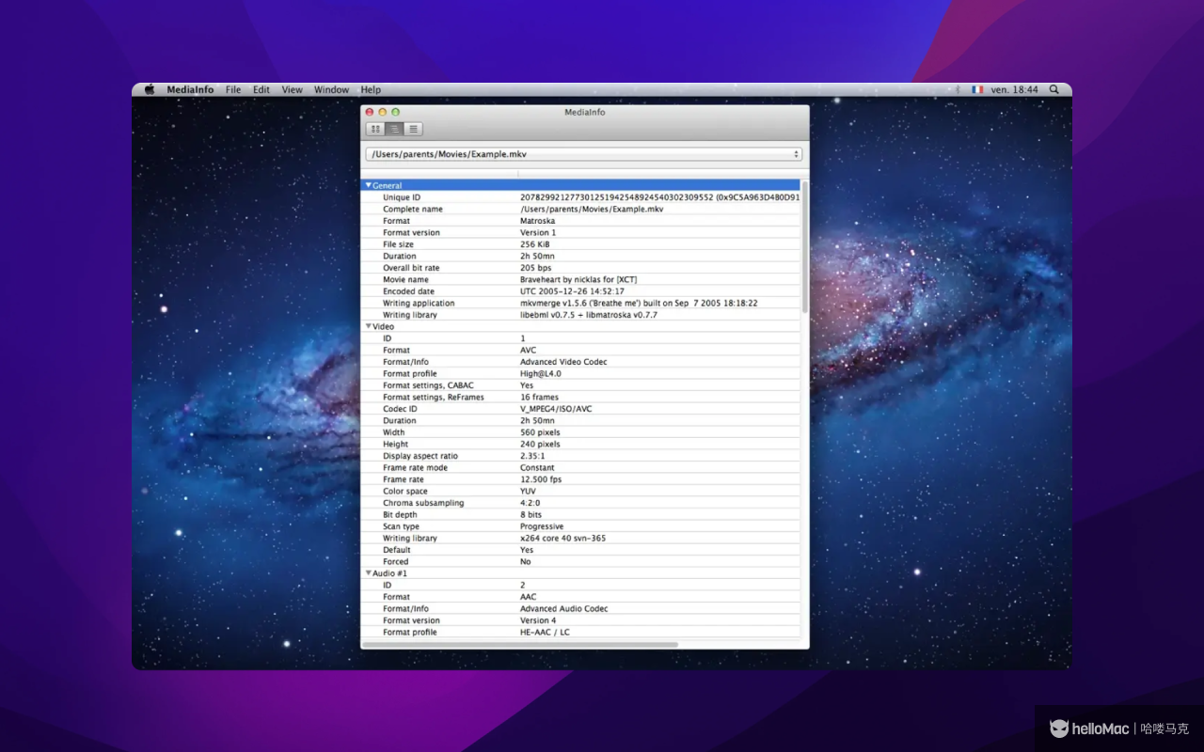1204x752 pixels.
Task: Click the UTC 2005-12-26 14:52:17 value
Action: click(x=572, y=291)
